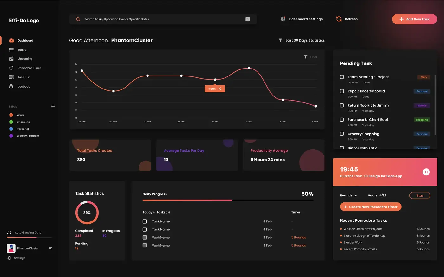Pause the running Pomodoro timer
This screenshot has width=444, height=277.
[x=426, y=172]
